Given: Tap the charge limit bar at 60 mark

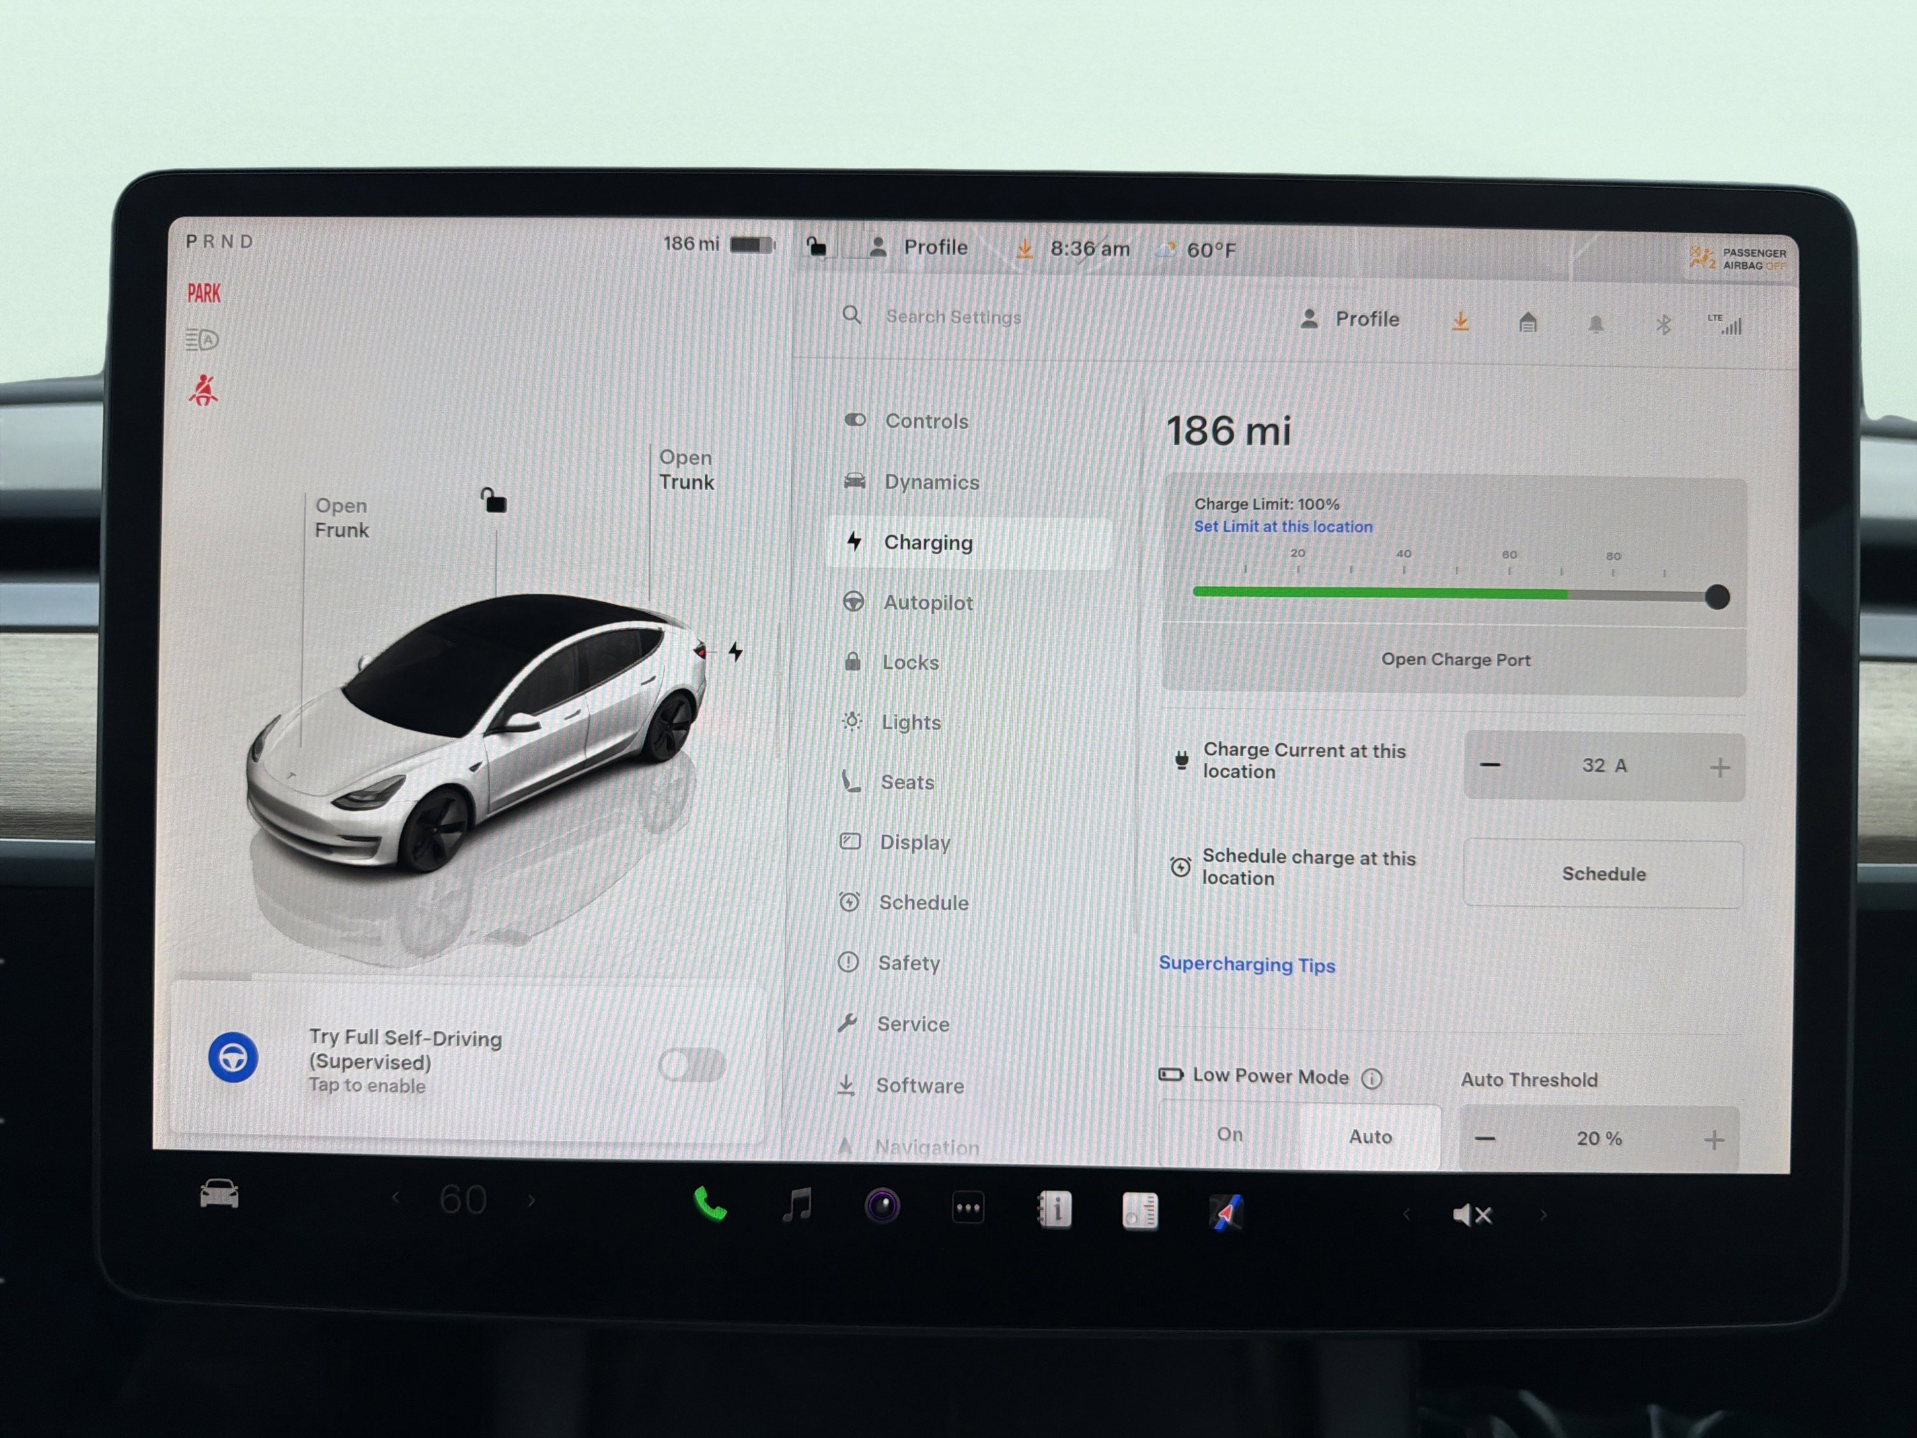Looking at the screenshot, I should 1510,594.
